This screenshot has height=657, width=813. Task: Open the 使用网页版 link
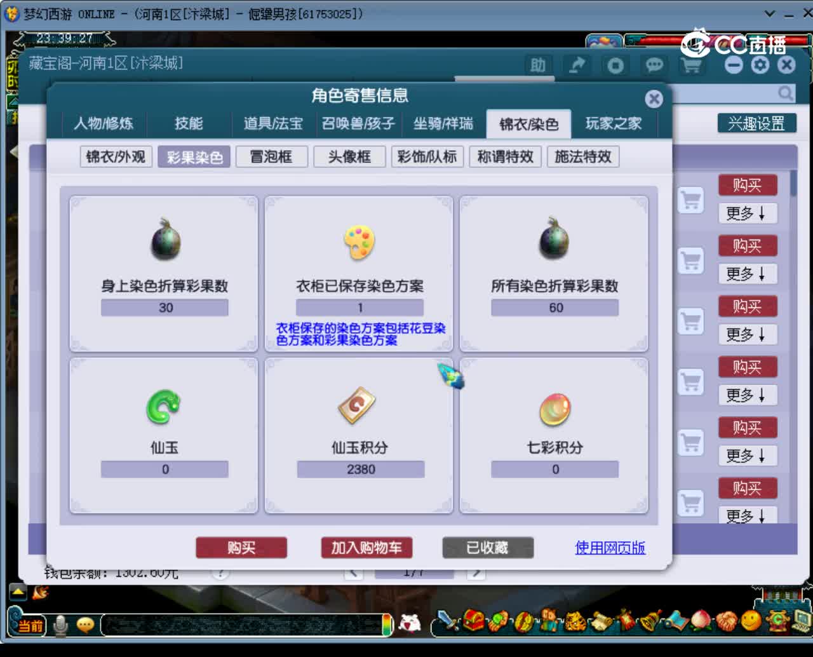coord(610,548)
